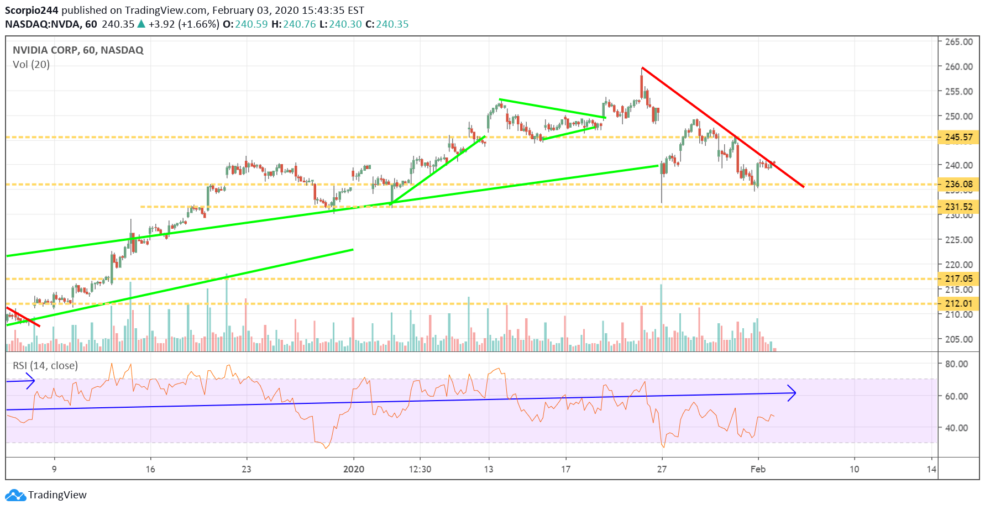Click the 13 date axis label
The height and width of the screenshot is (510, 985).
[489, 469]
